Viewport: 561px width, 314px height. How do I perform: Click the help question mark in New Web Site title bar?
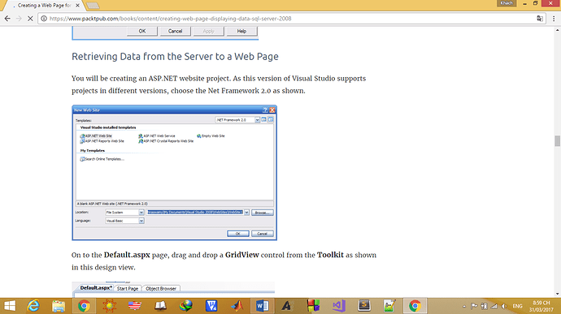265,110
